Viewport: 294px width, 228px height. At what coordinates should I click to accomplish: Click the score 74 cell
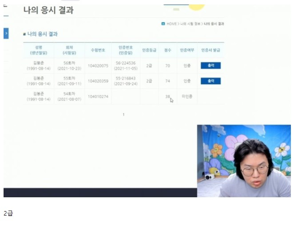point(167,81)
